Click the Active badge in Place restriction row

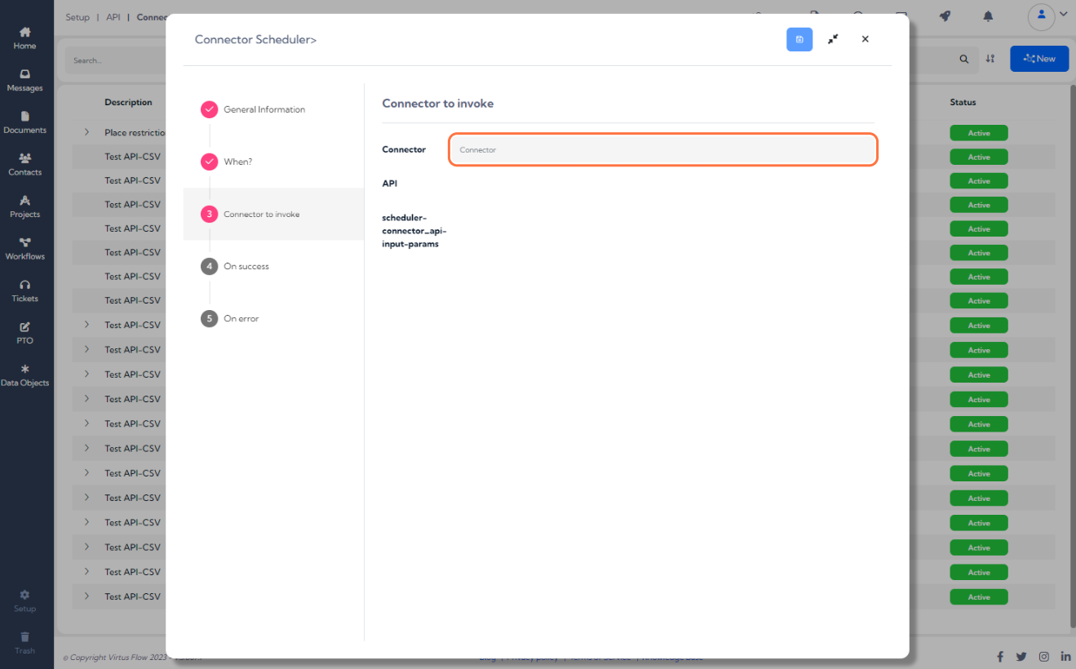click(x=979, y=133)
